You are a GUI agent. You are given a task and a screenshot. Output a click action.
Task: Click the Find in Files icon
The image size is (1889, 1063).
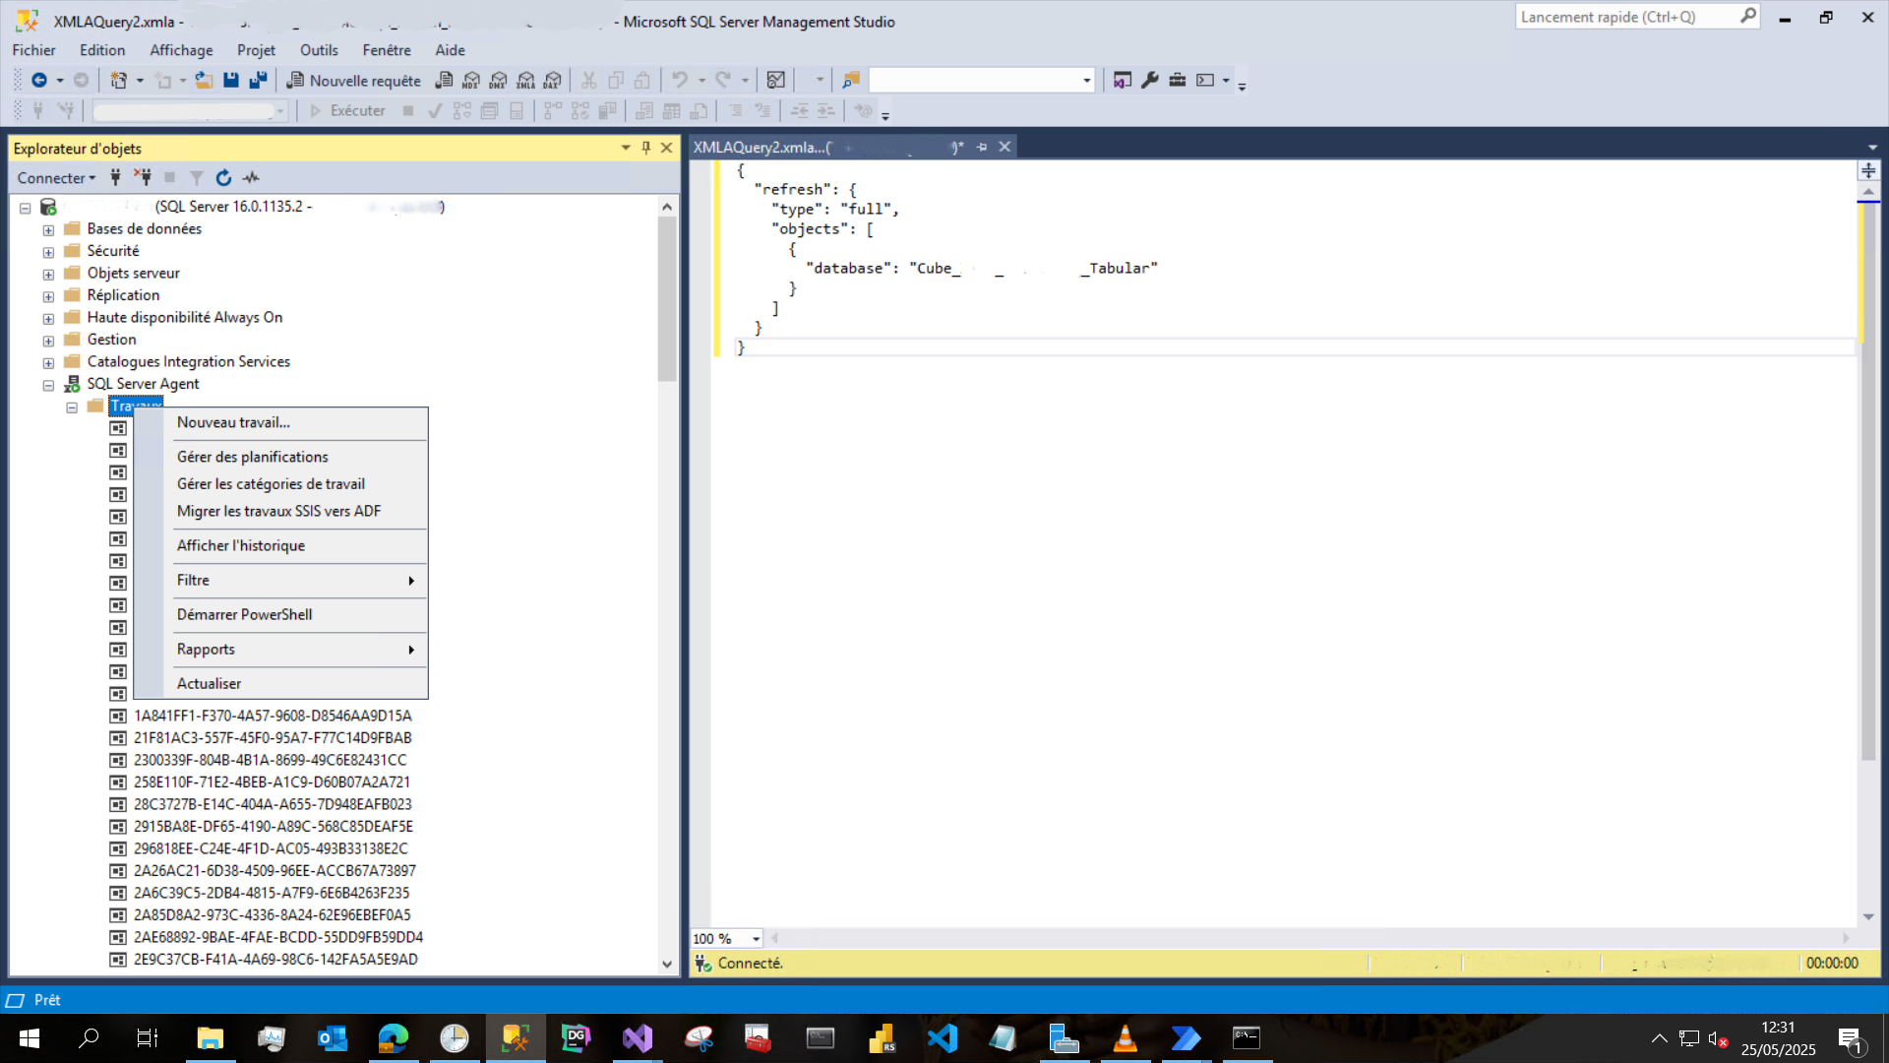point(851,81)
